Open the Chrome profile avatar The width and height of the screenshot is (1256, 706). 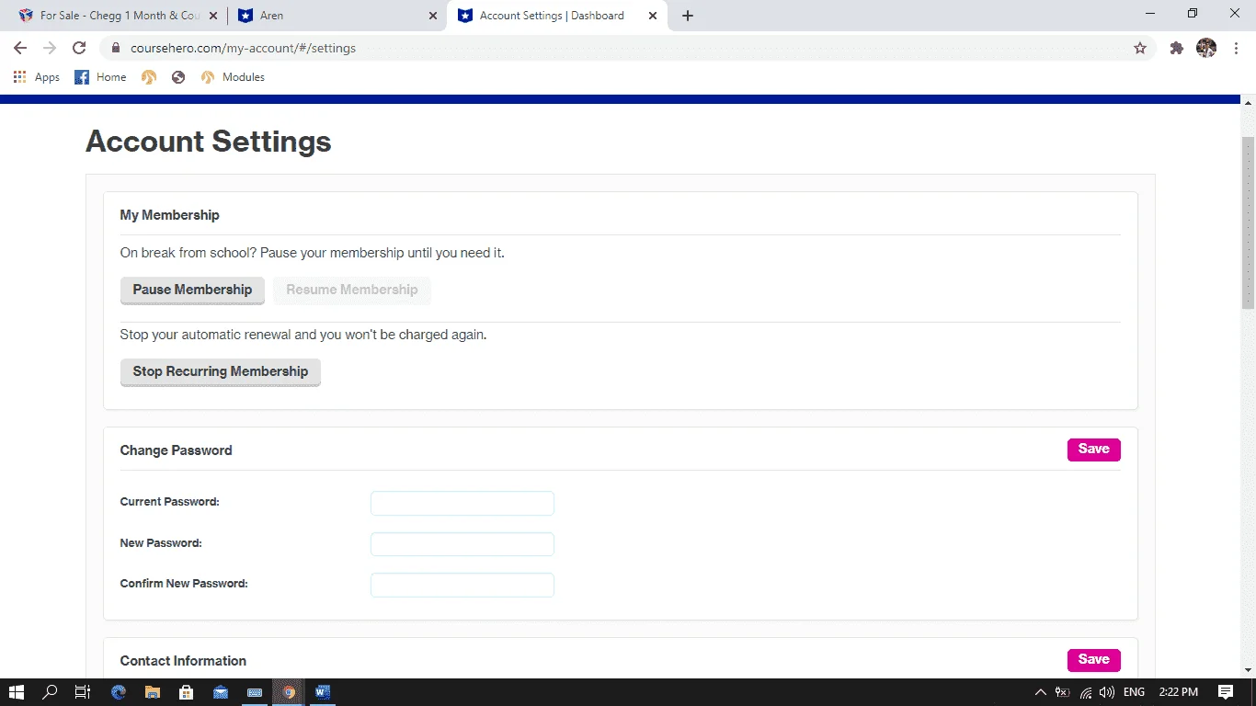tap(1206, 48)
